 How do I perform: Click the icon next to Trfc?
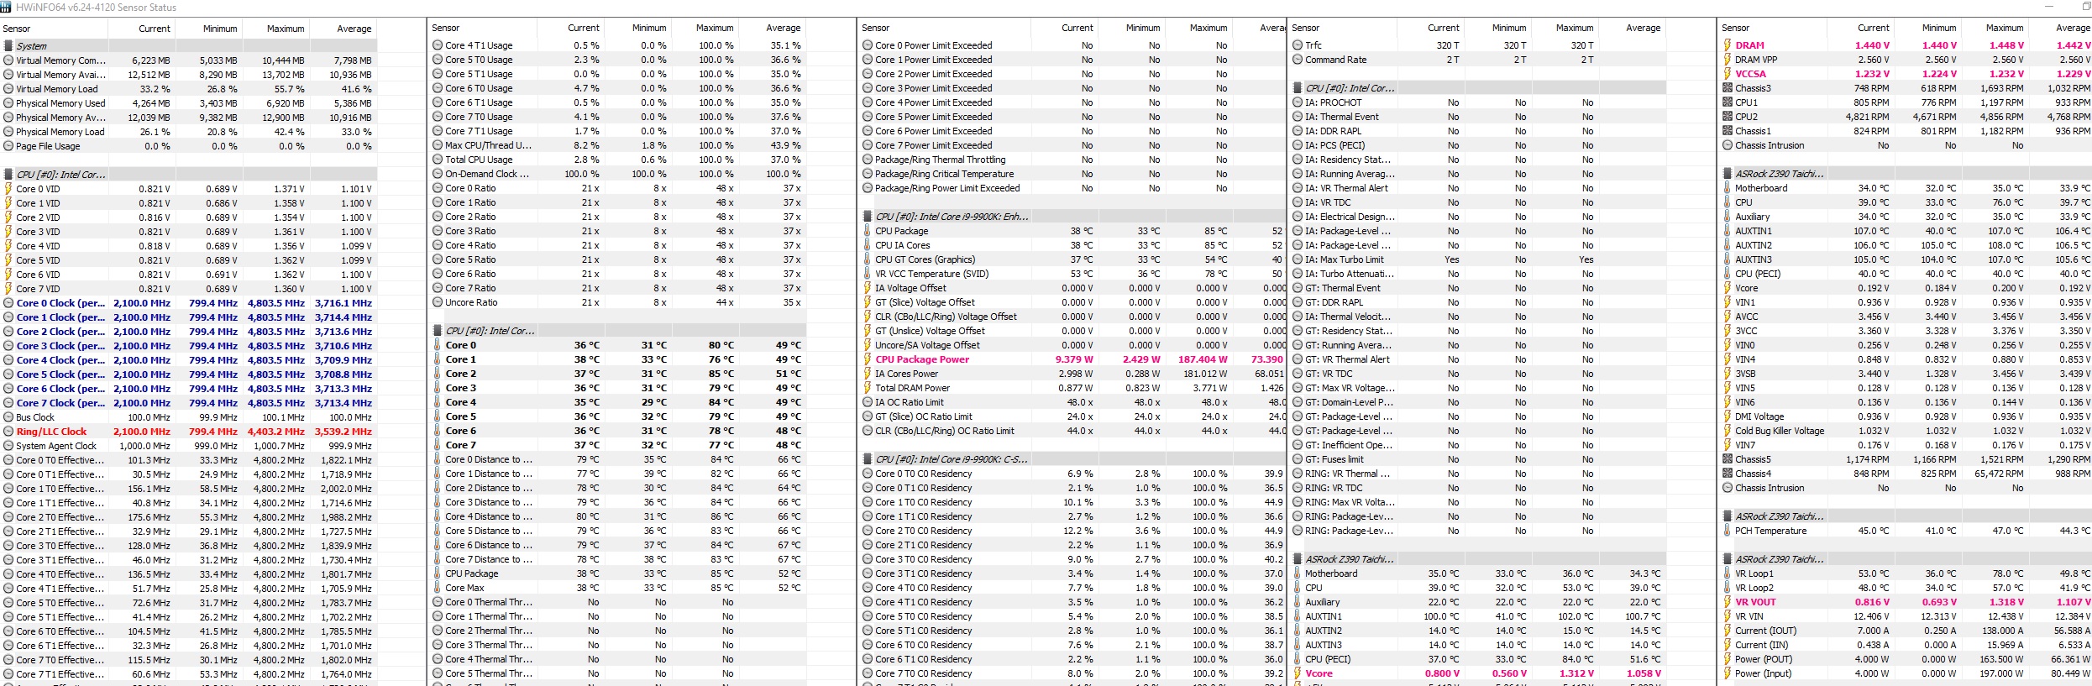(1298, 45)
